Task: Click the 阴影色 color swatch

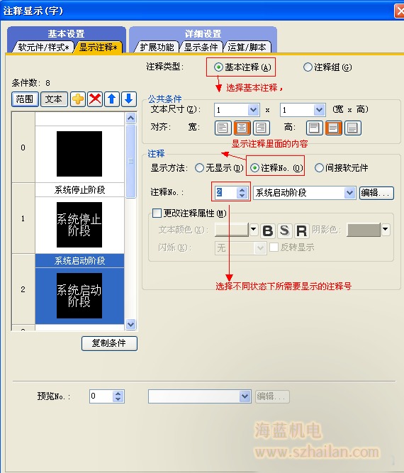Action: 364,230
